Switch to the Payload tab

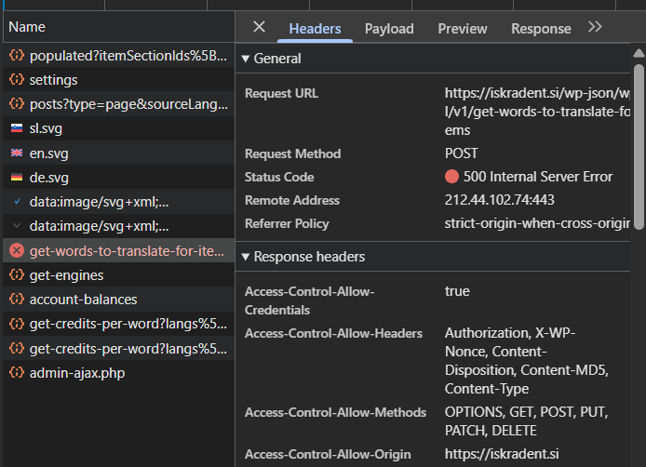pos(389,29)
